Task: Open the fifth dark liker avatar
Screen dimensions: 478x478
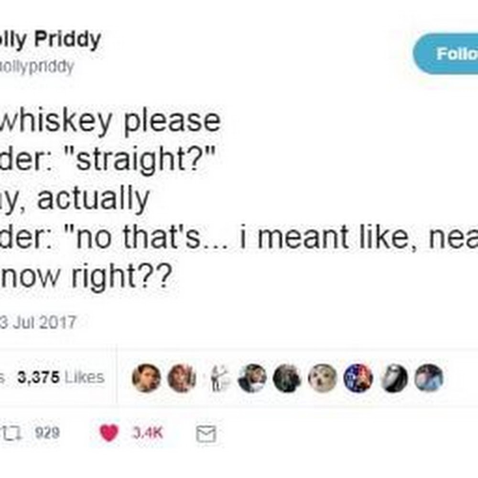Action: tap(286, 378)
